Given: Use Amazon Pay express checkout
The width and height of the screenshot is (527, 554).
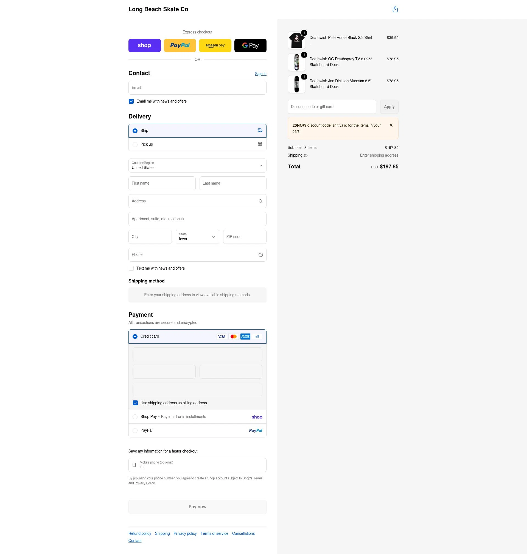Looking at the screenshot, I should [x=215, y=45].
